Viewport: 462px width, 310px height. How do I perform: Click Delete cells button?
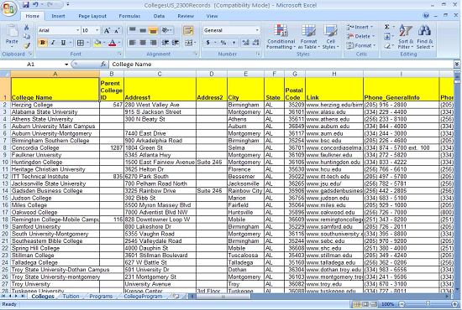coord(360,36)
